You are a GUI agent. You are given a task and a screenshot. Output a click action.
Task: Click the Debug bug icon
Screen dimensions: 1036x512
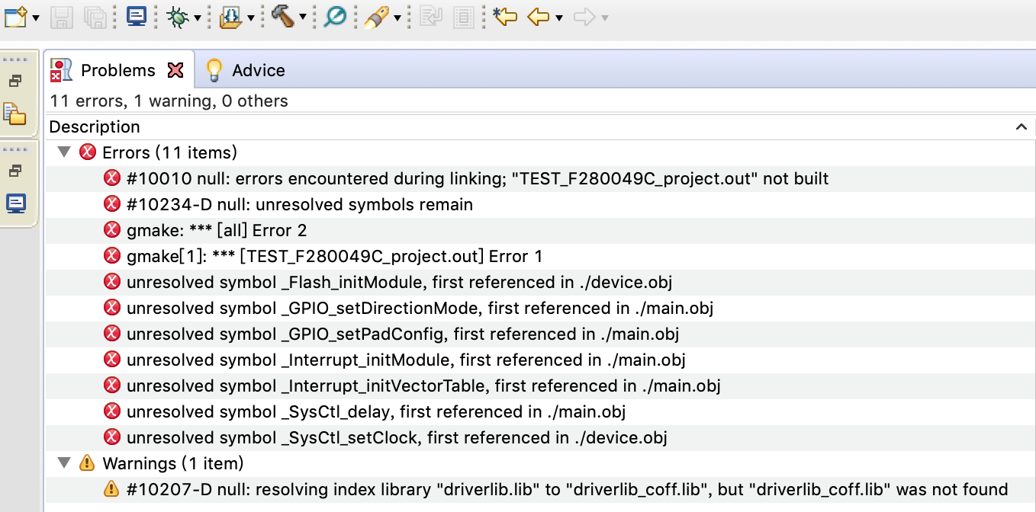pyautogui.click(x=177, y=16)
